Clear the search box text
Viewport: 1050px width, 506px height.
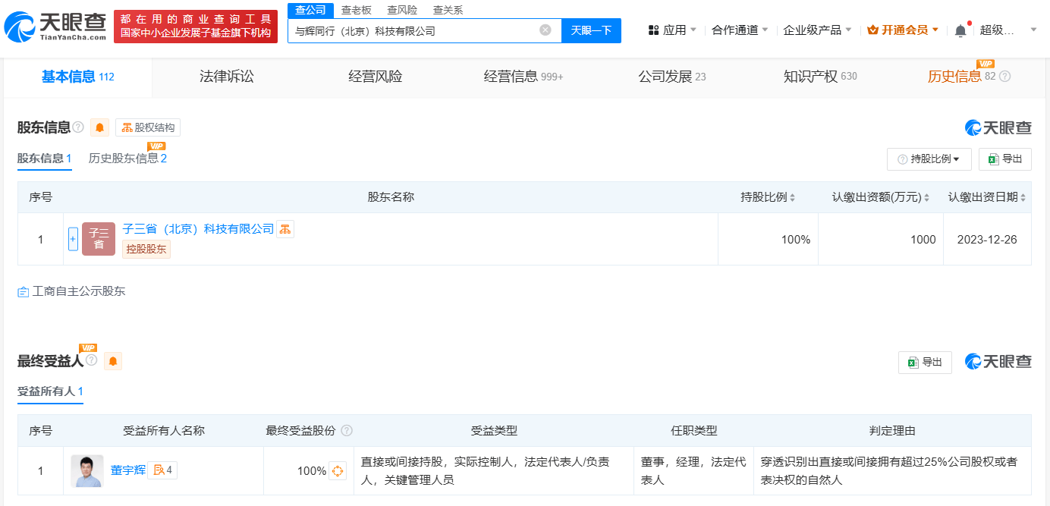(545, 30)
